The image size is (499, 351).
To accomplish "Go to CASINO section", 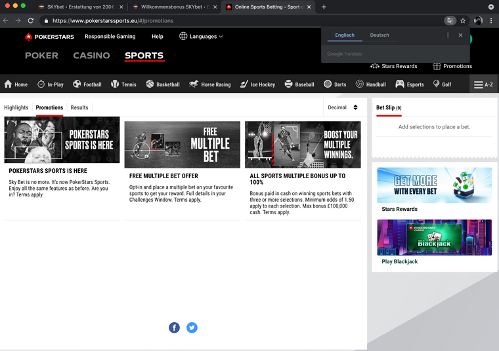I will click(x=92, y=56).
